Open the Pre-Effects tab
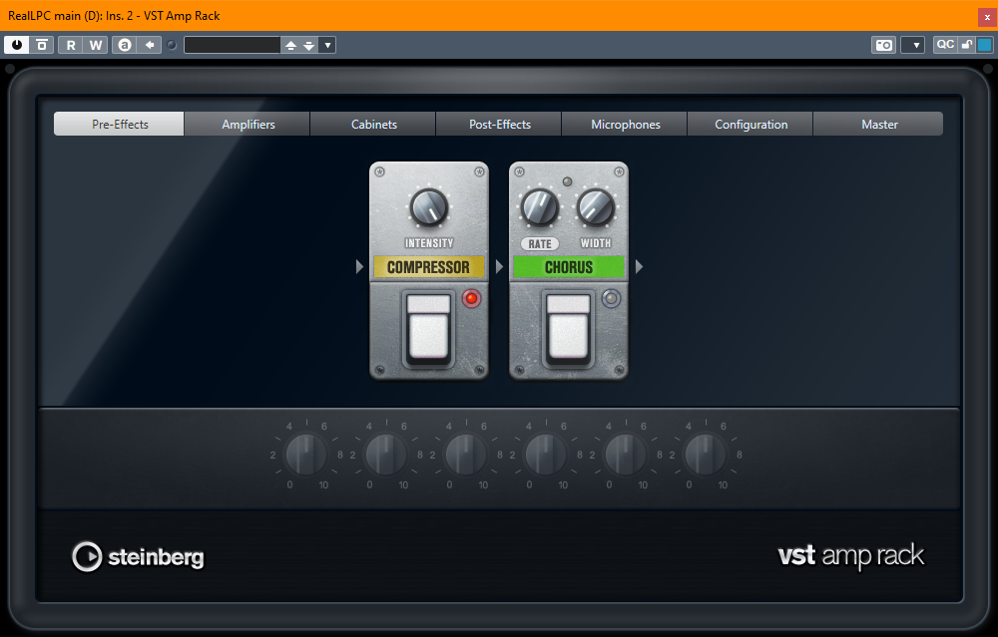 click(x=120, y=124)
